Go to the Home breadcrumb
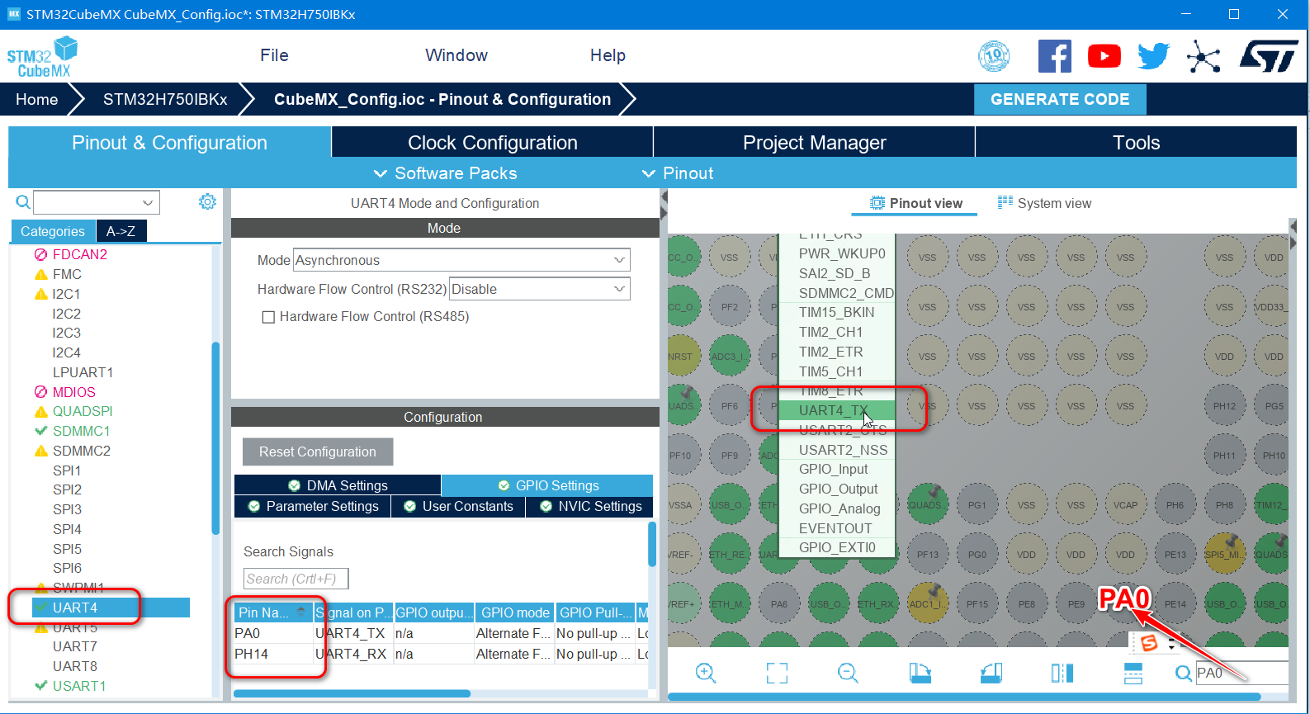This screenshot has width=1310, height=714. point(37,99)
